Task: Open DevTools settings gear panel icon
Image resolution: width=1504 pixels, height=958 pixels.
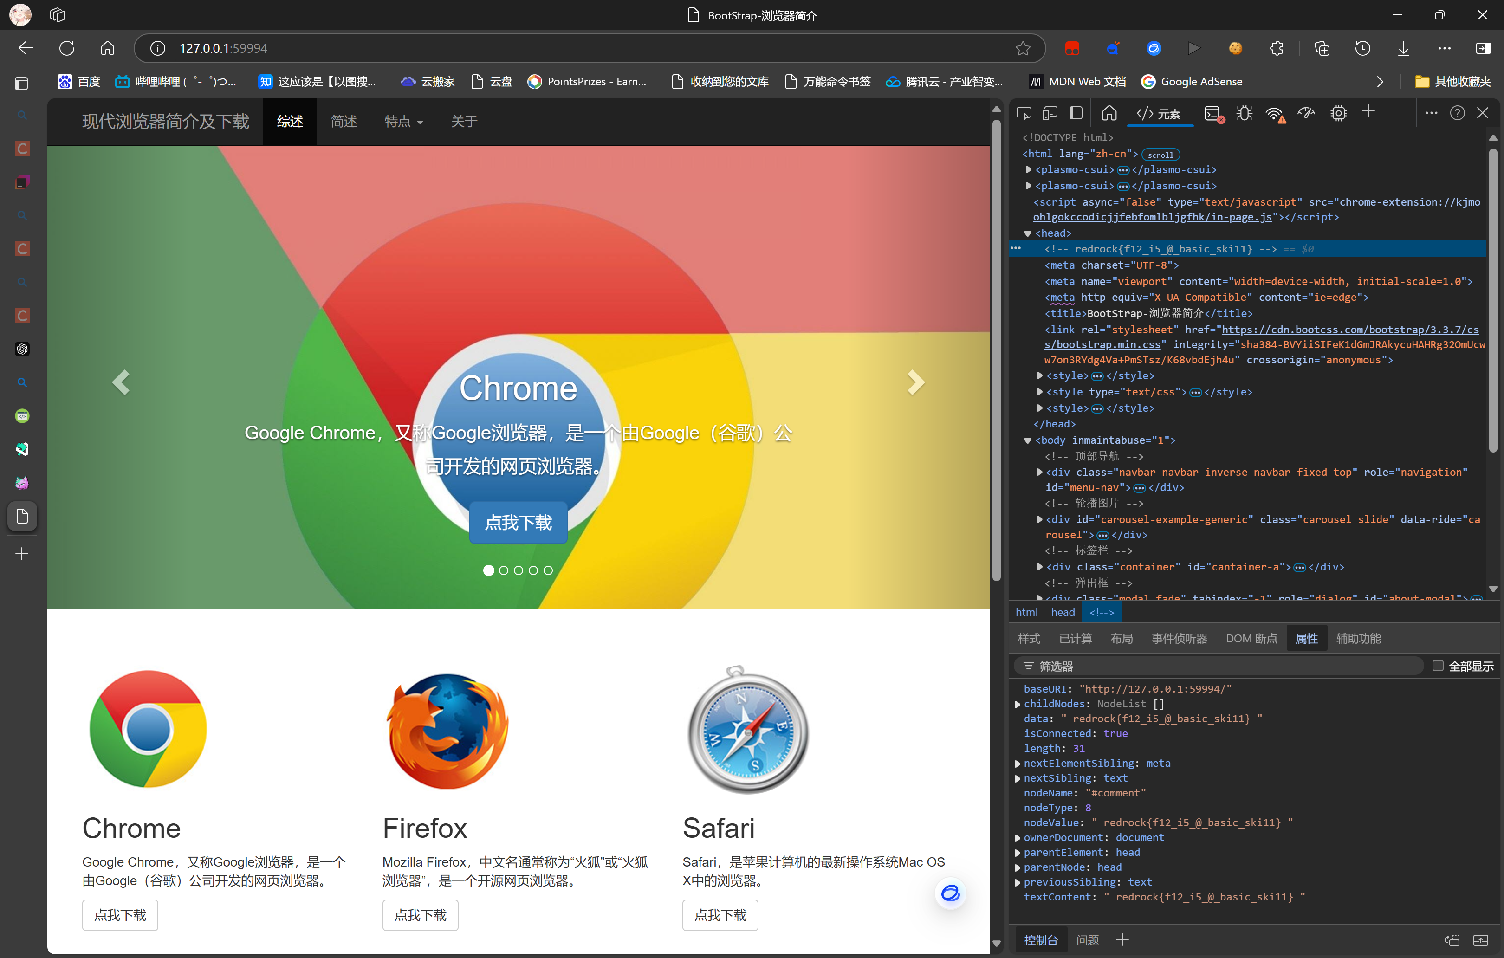Action: click(x=1338, y=113)
